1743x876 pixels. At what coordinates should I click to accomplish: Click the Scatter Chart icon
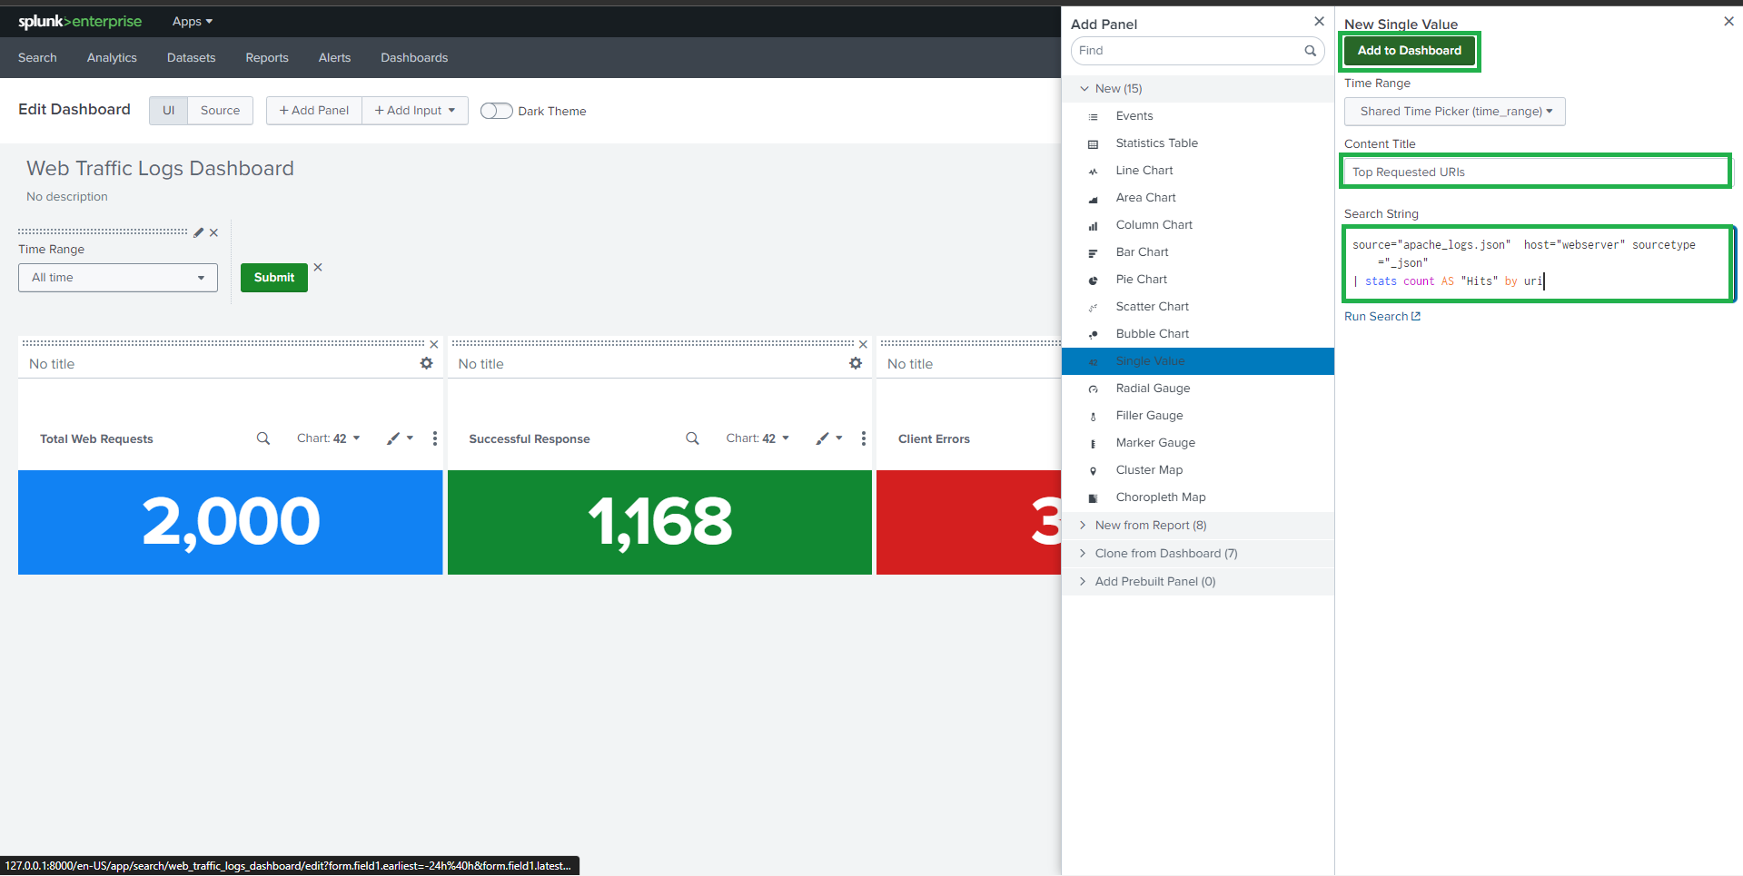coord(1093,307)
